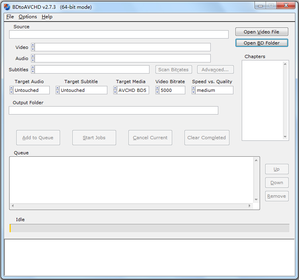Move queue item with Down button
299x280 pixels.
point(277,183)
